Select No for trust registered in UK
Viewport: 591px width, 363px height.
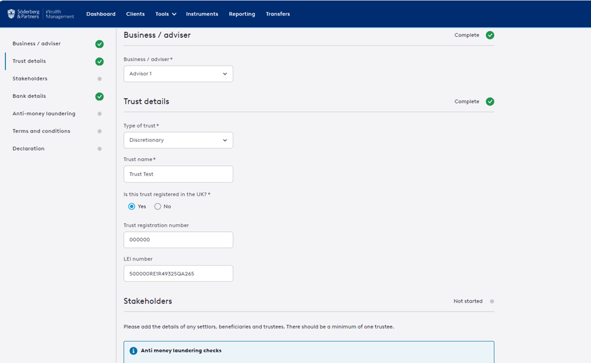(x=158, y=207)
